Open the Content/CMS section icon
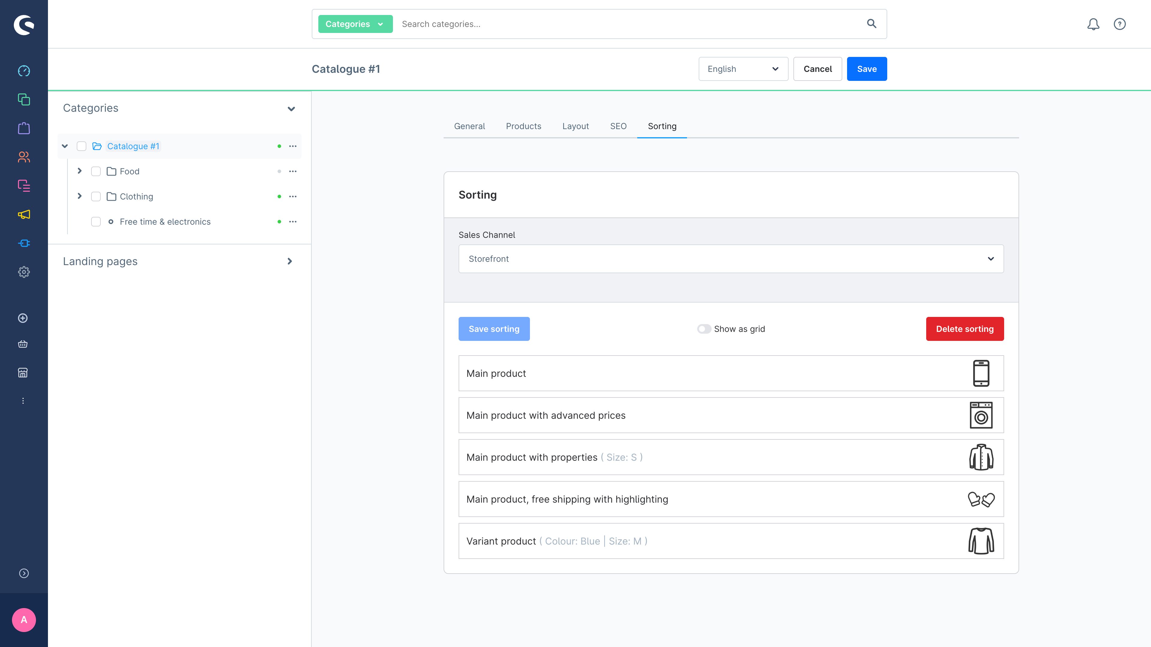 coord(23,186)
